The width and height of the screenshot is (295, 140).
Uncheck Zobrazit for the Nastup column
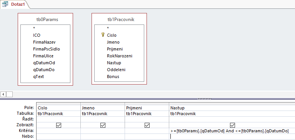(x=233, y=125)
